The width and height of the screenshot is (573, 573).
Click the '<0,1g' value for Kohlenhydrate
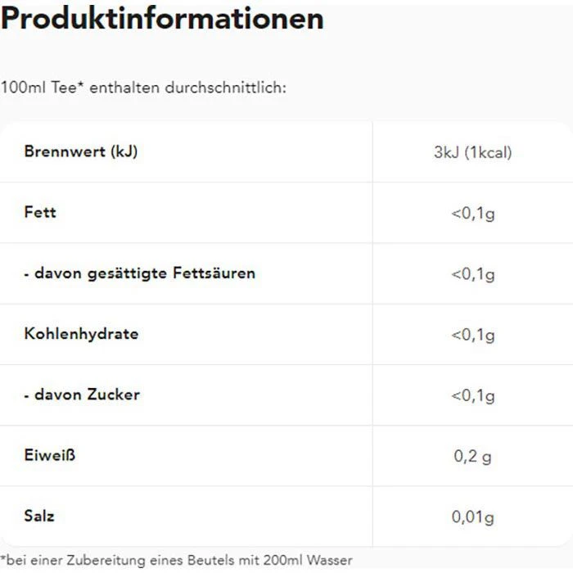pyautogui.click(x=472, y=335)
